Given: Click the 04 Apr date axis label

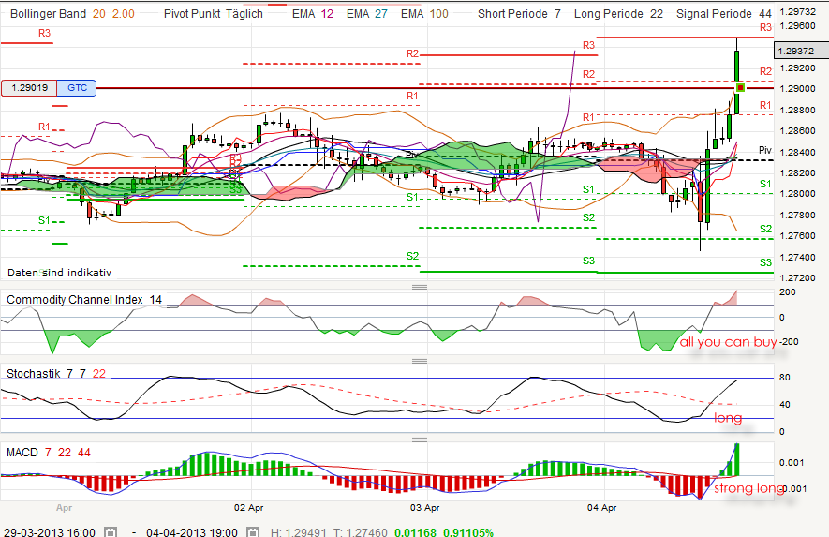Looking at the screenshot, I should coord(601,507).
